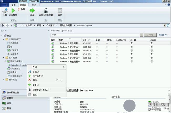Open 全局条件 node in the tree
The width and height of the screenshot is (171, 113).
pos(14,54)
